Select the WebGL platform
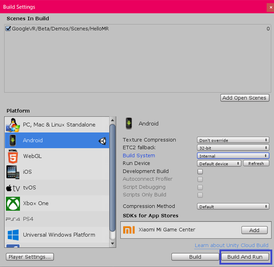Screen dimensions: 274x267 (x=57, y=156)
